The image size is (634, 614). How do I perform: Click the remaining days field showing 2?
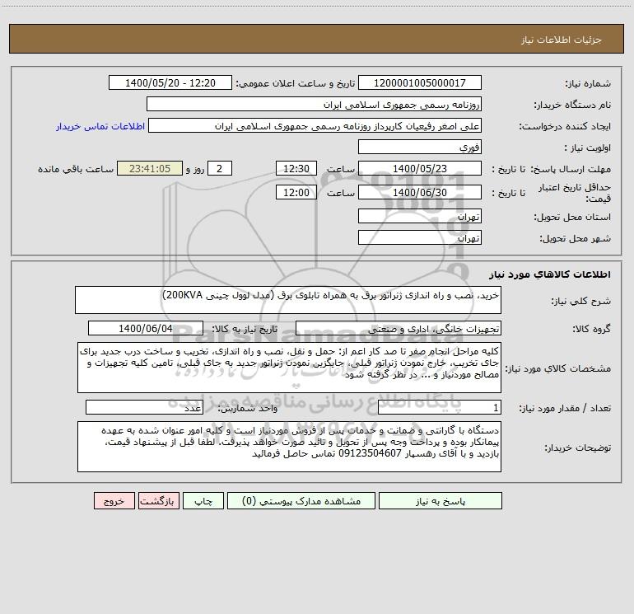point(220,168)
